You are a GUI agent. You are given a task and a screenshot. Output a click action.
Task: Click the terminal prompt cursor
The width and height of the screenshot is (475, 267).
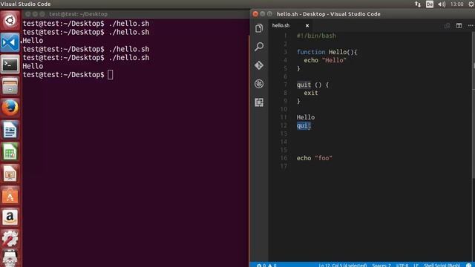click(x=111, y=74)
